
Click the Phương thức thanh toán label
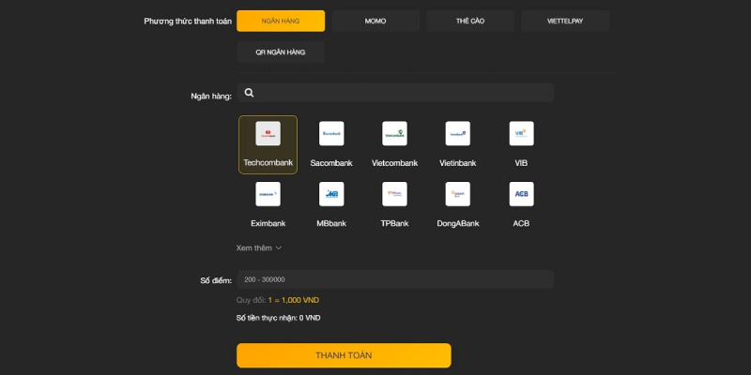pyautogui.click(x=188, y=21)
